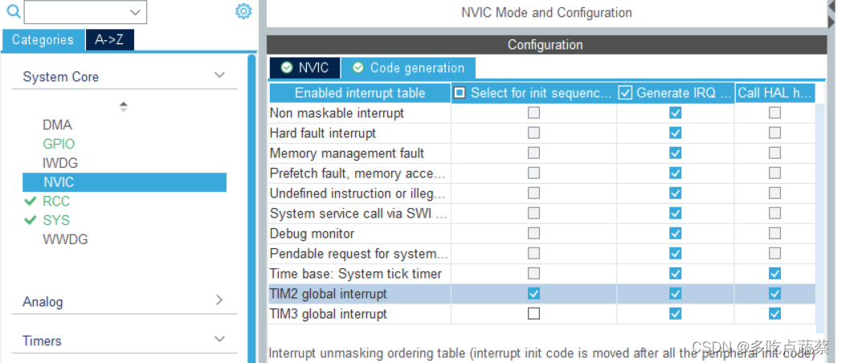Uncheck TIM3 Generate IRQ handler checkbox
842x363 pixels.
pyautogui.click(x=676, y=313)
